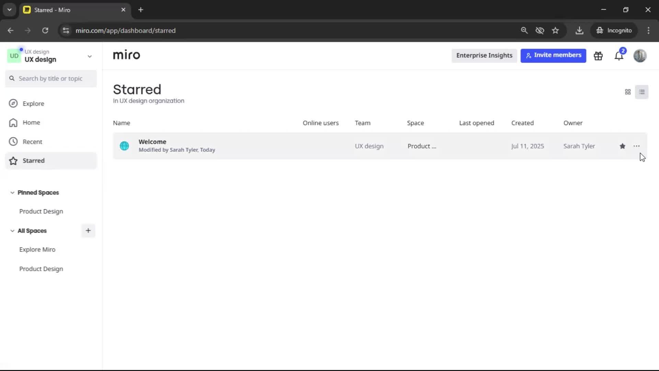Image resolution: width=659 pixels, height=371 pixels.
Task: Open more options for Welcome board
Action: [x=637, y=146]
